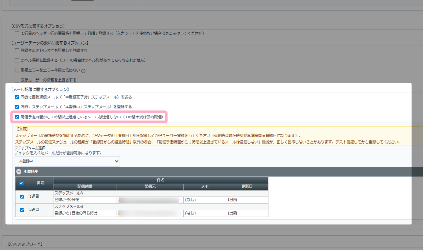Click the 番号 column header

40,183
